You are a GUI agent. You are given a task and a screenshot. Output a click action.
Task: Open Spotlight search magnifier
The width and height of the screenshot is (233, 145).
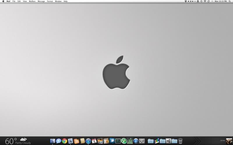(230, 1)
